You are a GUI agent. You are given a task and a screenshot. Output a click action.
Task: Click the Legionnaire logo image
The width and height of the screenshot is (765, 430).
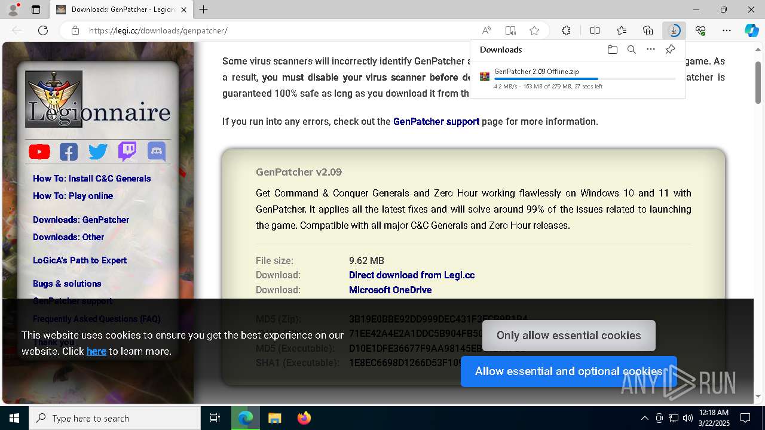click(x=97, y=99)
